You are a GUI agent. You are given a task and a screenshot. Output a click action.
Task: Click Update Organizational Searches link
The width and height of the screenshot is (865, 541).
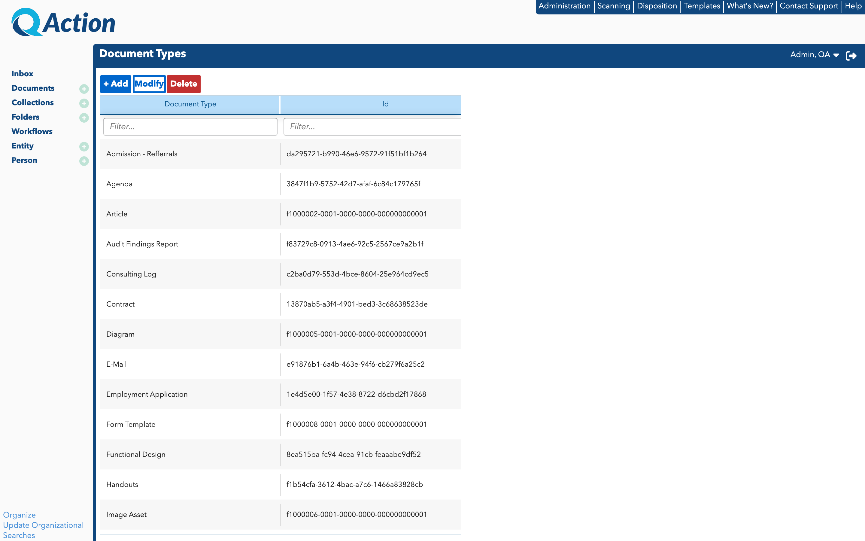43,530
